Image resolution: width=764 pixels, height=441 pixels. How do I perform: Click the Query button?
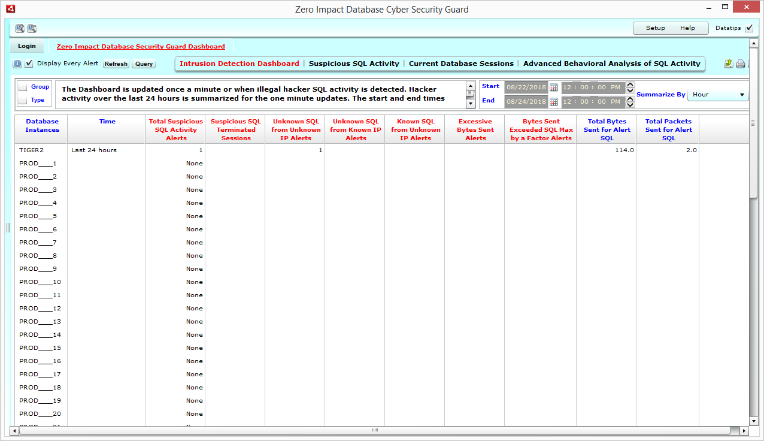(x=144, y=64)
